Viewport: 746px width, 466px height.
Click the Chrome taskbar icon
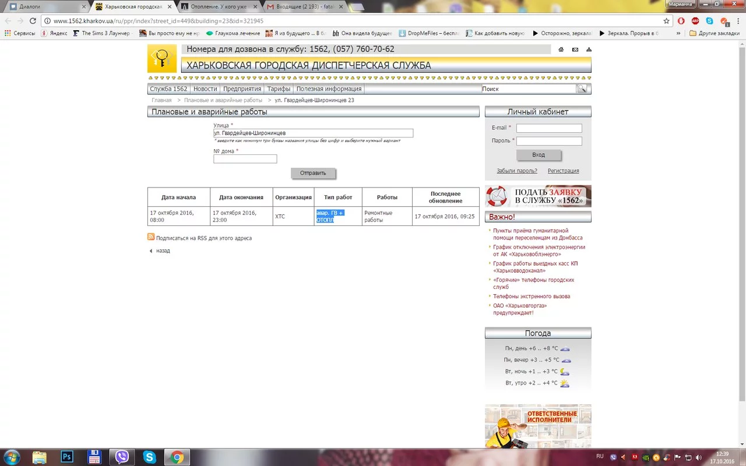tap(177, 457)
